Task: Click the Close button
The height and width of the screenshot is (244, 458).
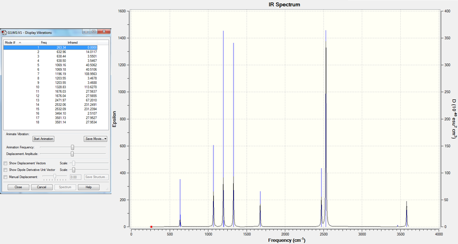Action: 18,187
